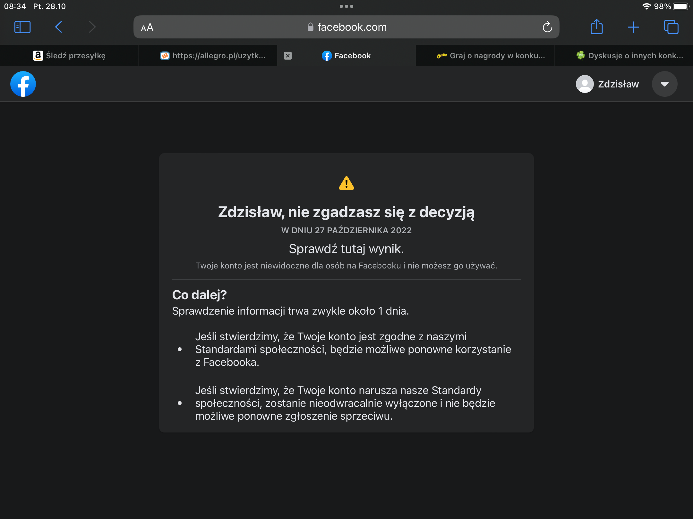Open a new tab with plus
The image size is (693, 519).
point(633,27)
